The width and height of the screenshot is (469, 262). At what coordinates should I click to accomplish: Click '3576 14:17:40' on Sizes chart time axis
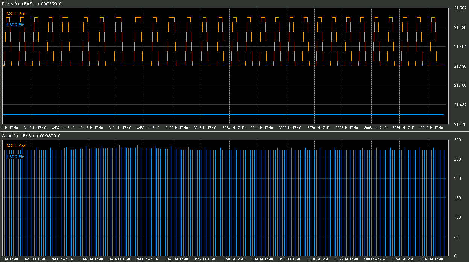click(x=319, y=259)
